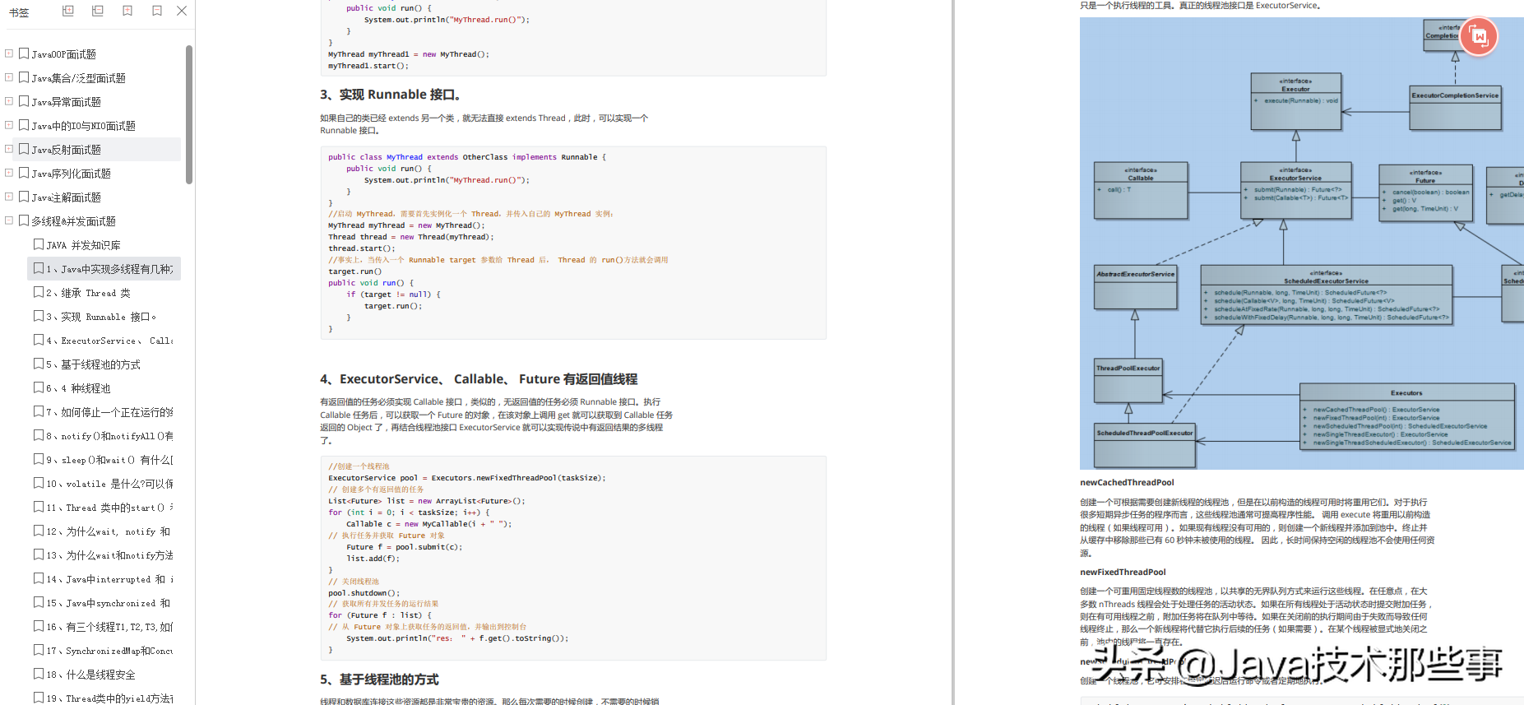Click the expand all bookmarks icon
The height and width of the screenshot is (705, 1524).
[x=68, y=11]
